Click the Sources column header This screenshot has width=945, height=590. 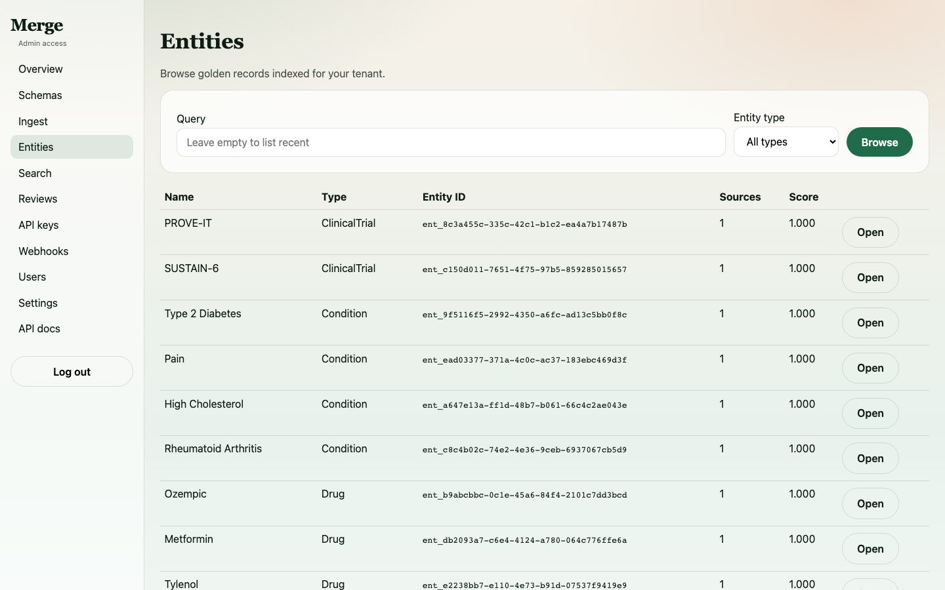(740, 197)
